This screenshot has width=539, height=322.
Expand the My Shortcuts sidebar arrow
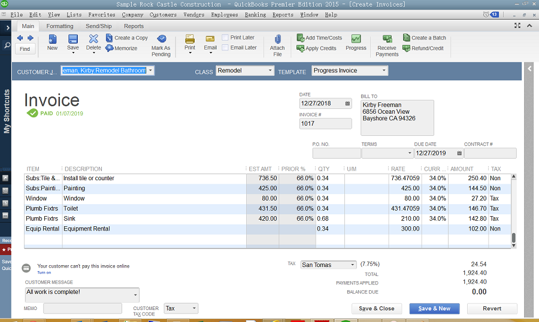(x=7, y=28)
